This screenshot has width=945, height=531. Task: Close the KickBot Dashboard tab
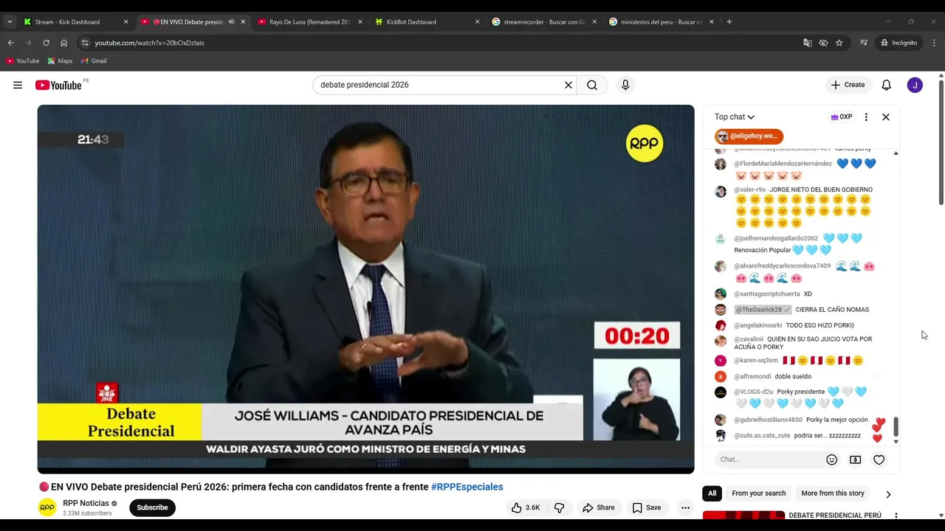click(x=477, y=22)
